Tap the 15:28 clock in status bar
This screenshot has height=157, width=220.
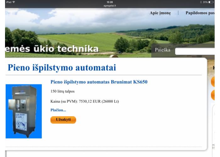pyautogui.click(x=110, y=2)
